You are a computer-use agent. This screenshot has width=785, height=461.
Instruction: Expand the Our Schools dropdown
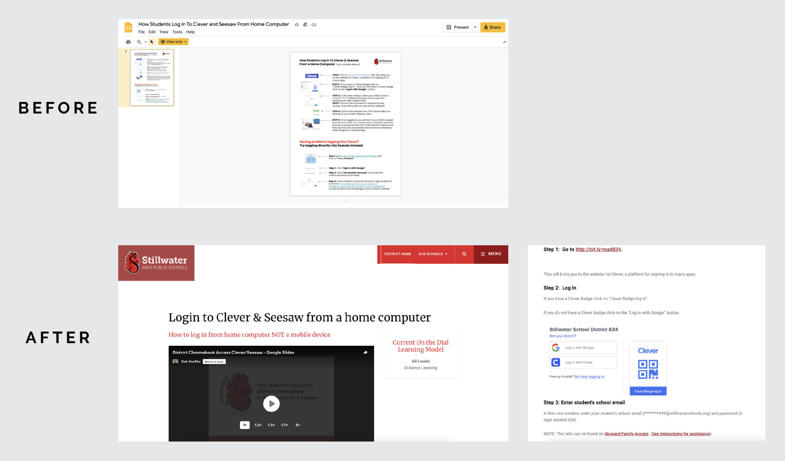(x=433, y=254)
